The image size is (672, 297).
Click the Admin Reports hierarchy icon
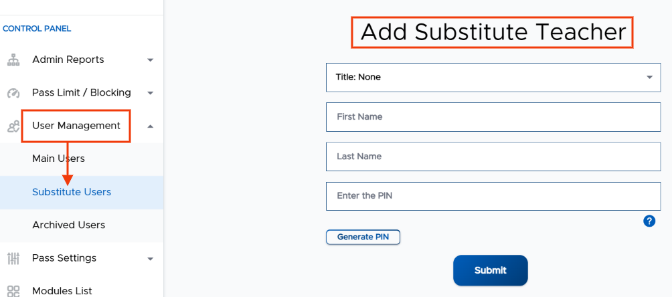tap(13, 60)
